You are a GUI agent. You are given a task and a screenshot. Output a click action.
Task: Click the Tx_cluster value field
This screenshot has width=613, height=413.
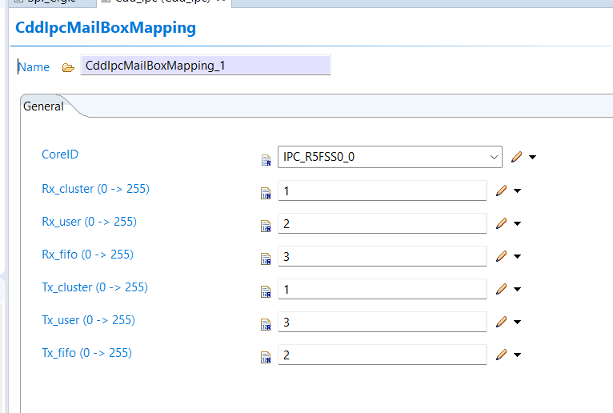point(383,289)
